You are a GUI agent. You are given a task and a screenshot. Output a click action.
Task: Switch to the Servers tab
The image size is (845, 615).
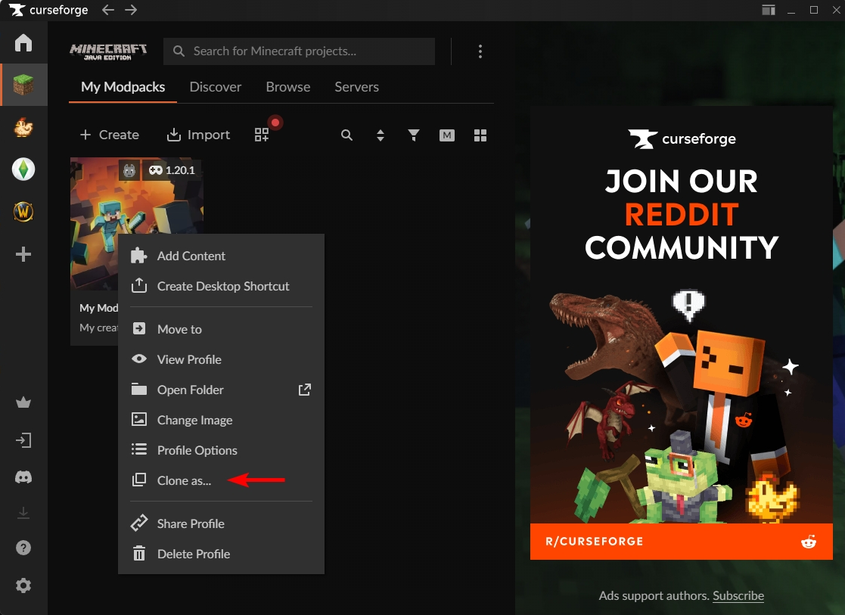(x=357, y=87)
